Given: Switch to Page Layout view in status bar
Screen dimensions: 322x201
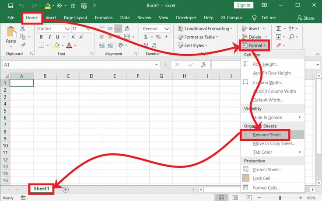Looking at the screenshot, I should (235, 198).
